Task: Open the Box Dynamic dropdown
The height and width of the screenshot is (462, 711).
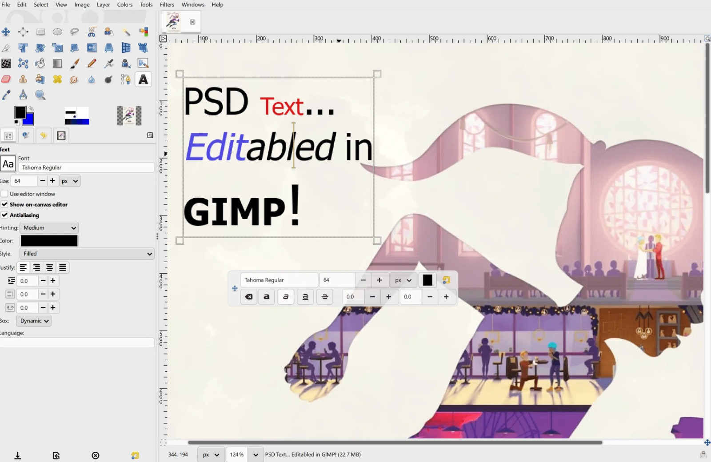Action: pos(34,321)
